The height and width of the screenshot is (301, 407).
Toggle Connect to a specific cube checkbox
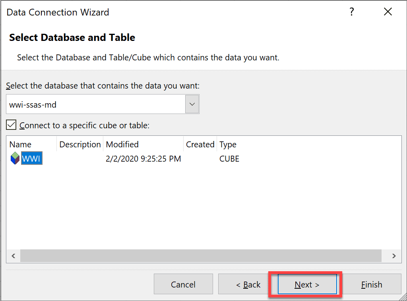[12, 125]
